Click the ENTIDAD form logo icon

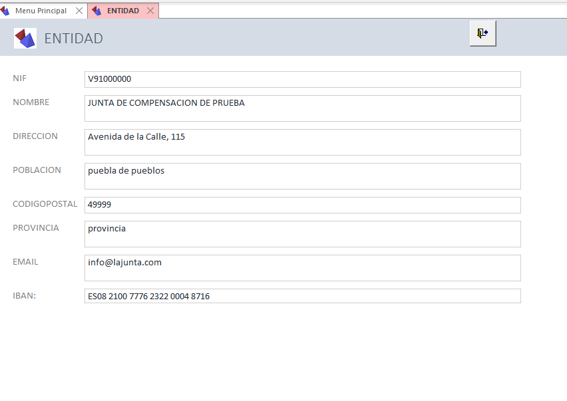coord(25,38)
